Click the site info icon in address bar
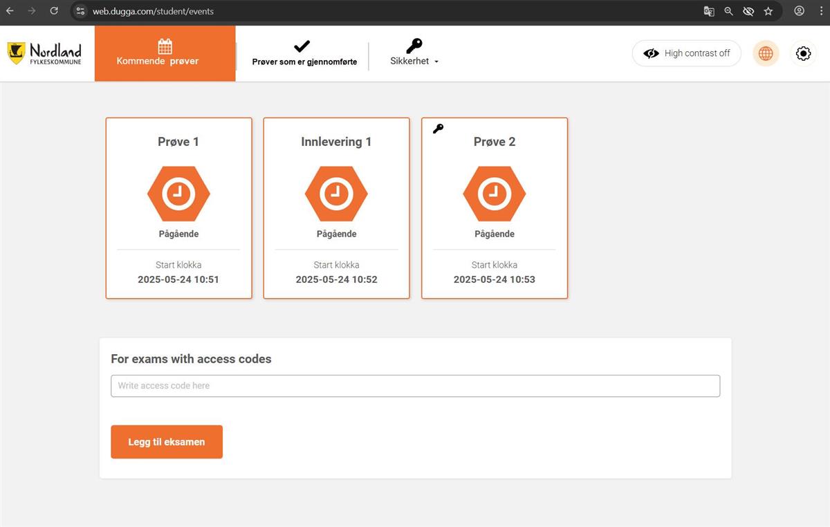The height and width of the screenshot is (527, 830). [x=80, y=11]
